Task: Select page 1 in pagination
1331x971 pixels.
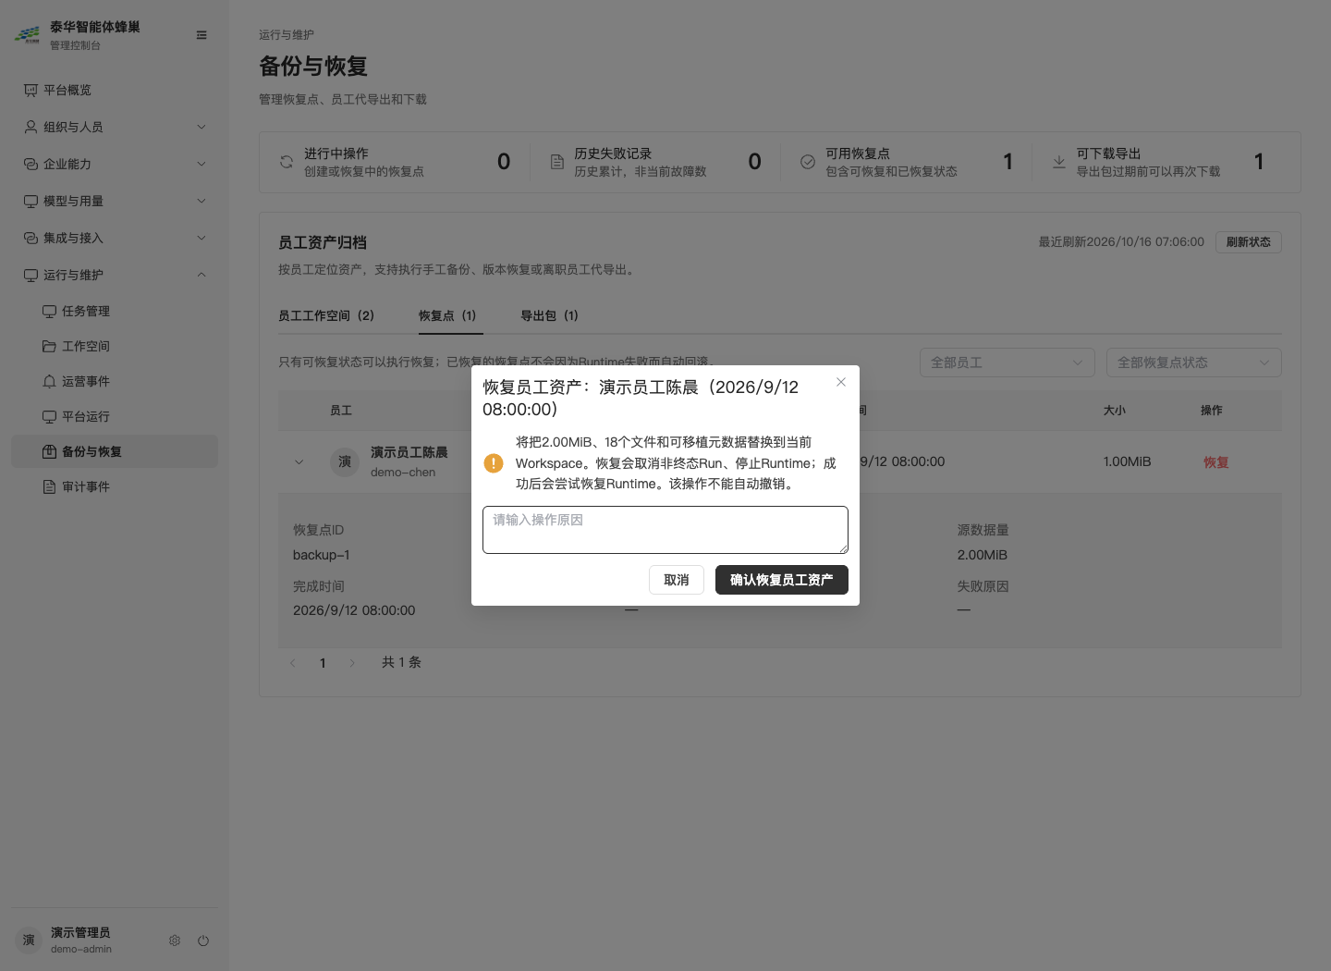Action: point(323,662)
